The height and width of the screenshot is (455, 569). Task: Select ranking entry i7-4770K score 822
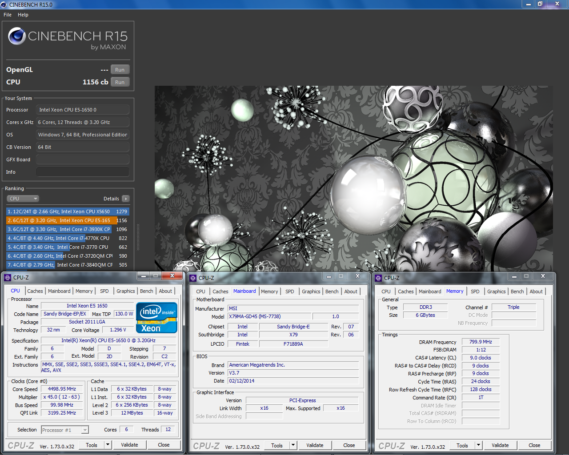(68, 238)
